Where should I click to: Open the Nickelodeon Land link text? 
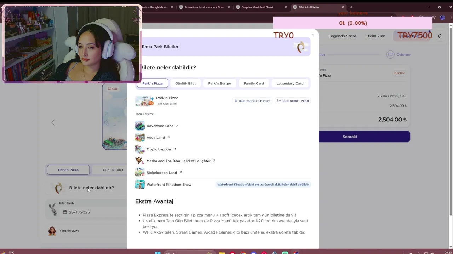tap(162, 172)
